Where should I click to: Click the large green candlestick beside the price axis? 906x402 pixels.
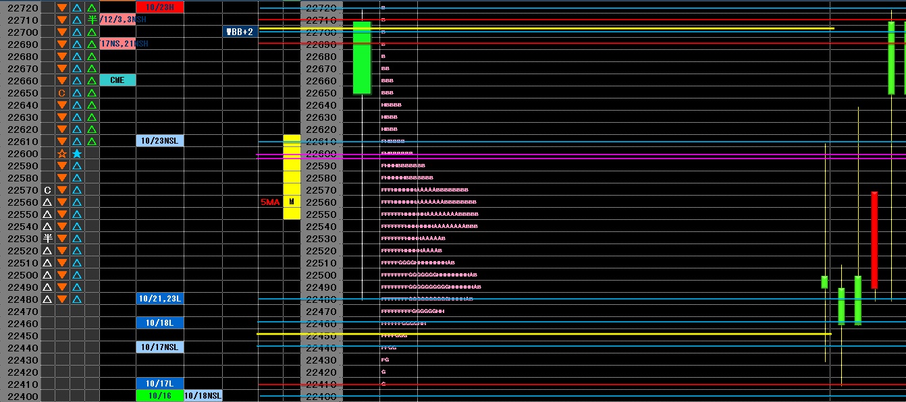[362, 57]
